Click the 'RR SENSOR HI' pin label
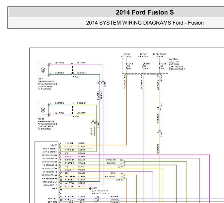 coord(49,178)
